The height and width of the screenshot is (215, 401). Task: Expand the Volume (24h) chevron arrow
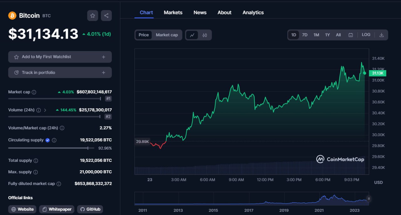45,110
